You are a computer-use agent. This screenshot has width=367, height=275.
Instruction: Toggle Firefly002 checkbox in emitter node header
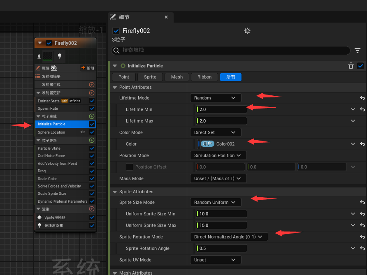49,43
